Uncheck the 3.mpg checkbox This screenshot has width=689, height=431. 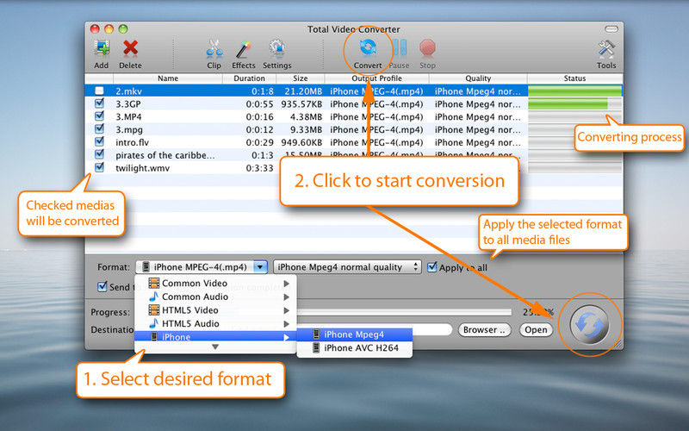coord(99,128)
